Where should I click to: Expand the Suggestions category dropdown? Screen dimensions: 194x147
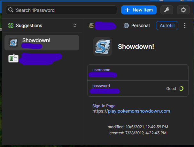pos(75,26)
